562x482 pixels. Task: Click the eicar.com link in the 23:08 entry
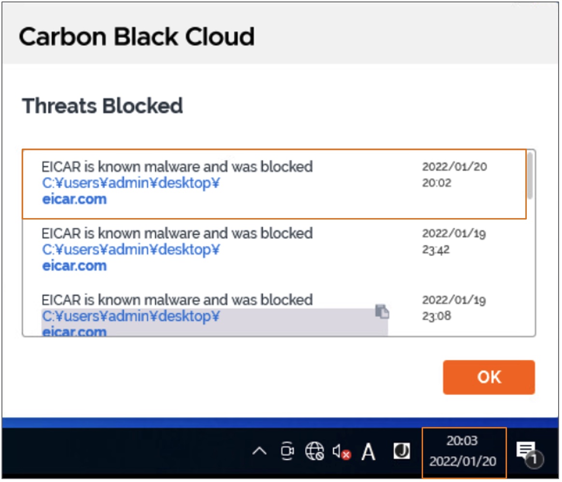(x=74, y=331)
